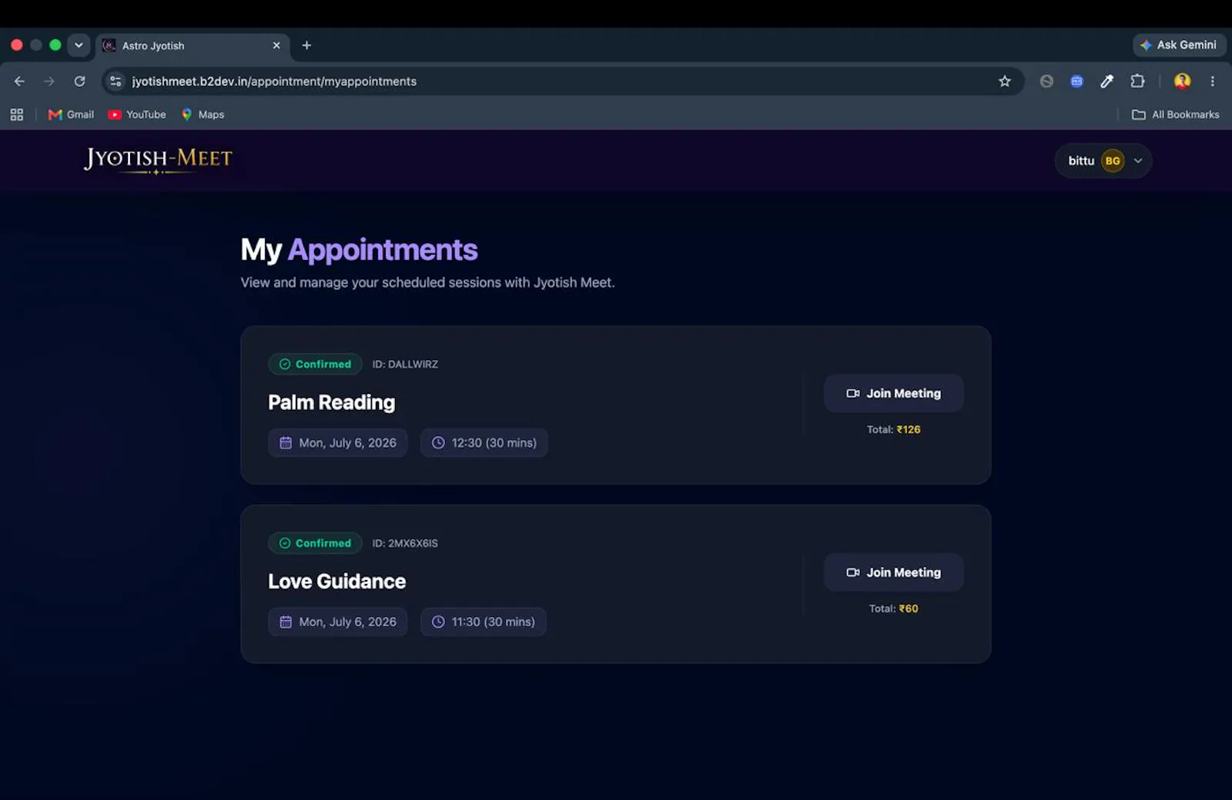Image resolution: width=1232 pixels, height=800 pixels.
Task: Click the browser forward arrow
Action: point(49,82)
